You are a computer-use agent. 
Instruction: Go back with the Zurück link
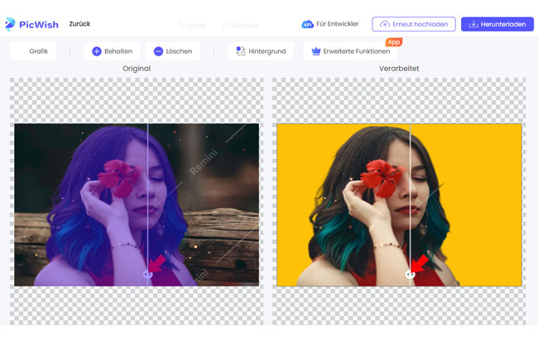pos(79,24)
